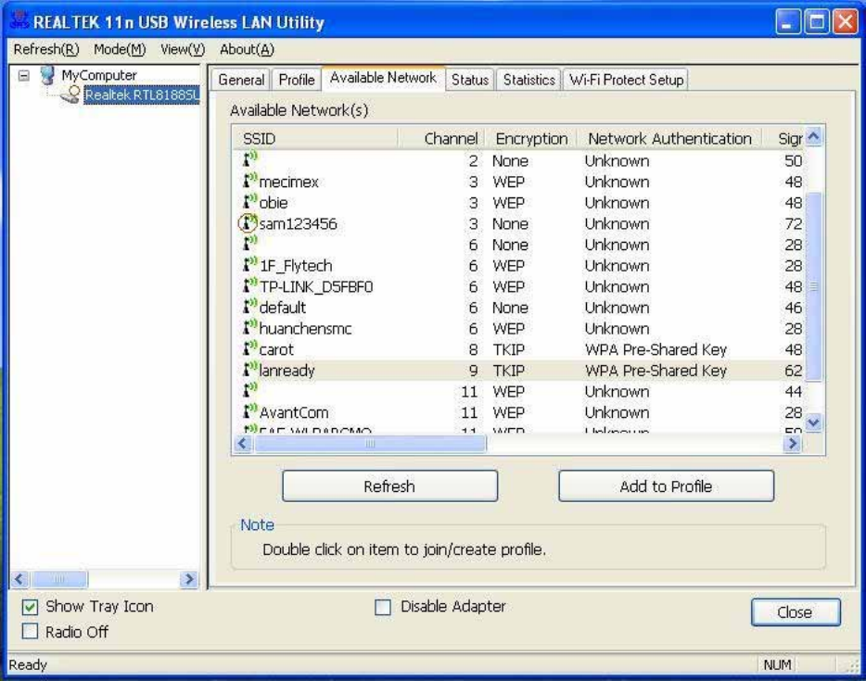Click the Realtek RTL8188SU adapter icon
866x681 pixels.
point(70,95)
